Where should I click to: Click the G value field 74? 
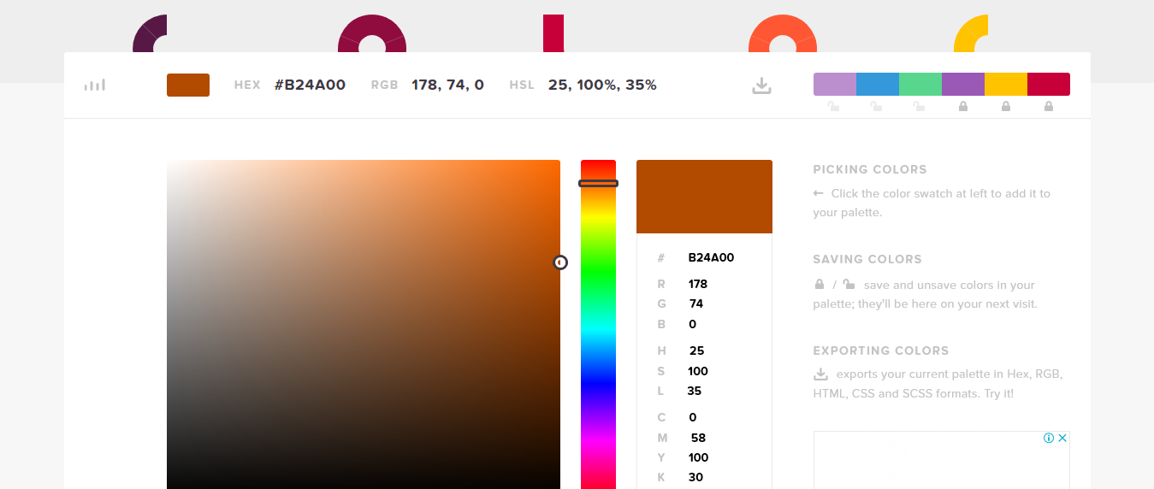coord(695,303)
